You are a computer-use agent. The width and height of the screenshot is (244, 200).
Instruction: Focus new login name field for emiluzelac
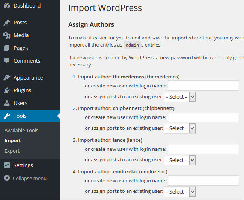[203, 180]
